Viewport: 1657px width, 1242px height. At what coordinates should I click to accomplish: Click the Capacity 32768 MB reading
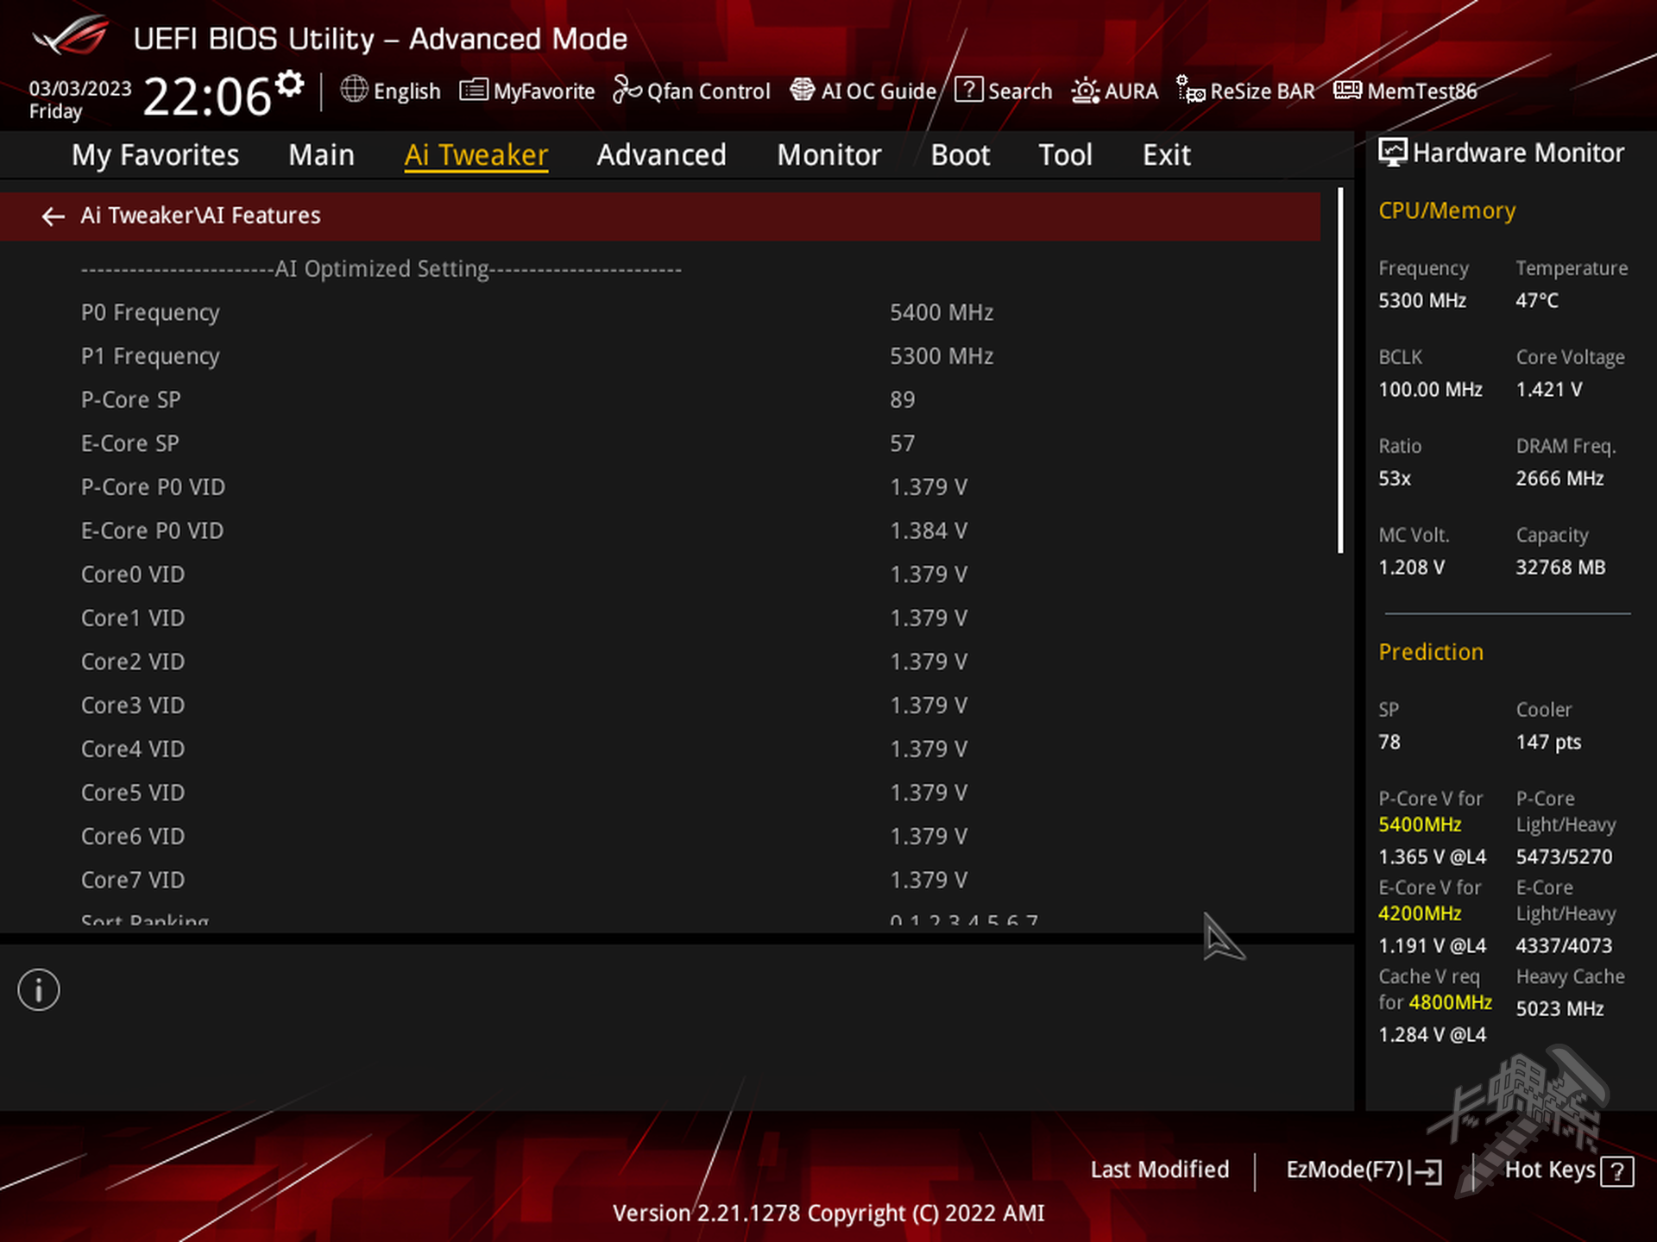click(1560, 568)
